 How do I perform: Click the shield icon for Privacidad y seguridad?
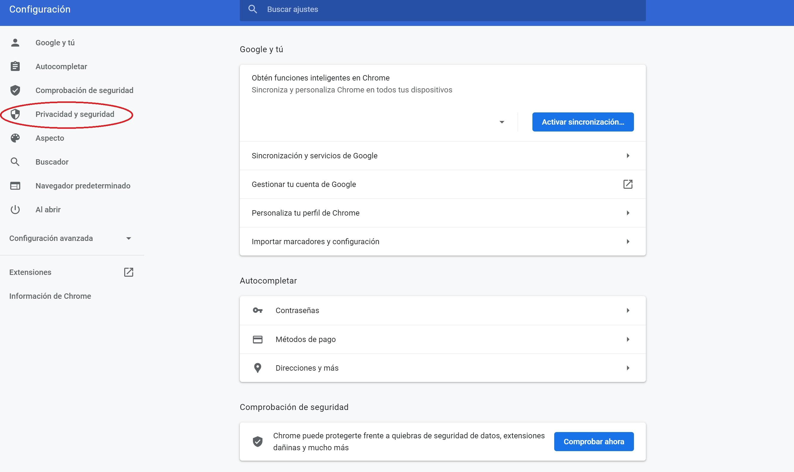pyautogui.click(x=15, y=114)
